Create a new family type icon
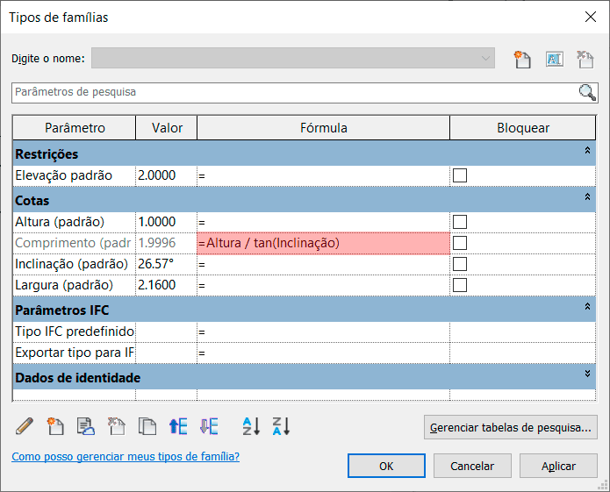 click(523, 59)
